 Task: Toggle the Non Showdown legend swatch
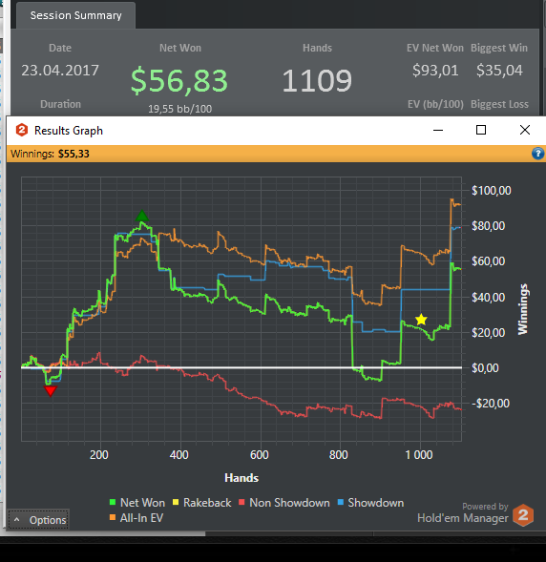pos(241,503)
